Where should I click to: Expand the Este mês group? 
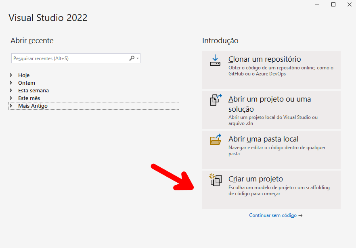pos(11,98)
